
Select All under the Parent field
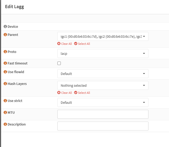coord(82,44)
